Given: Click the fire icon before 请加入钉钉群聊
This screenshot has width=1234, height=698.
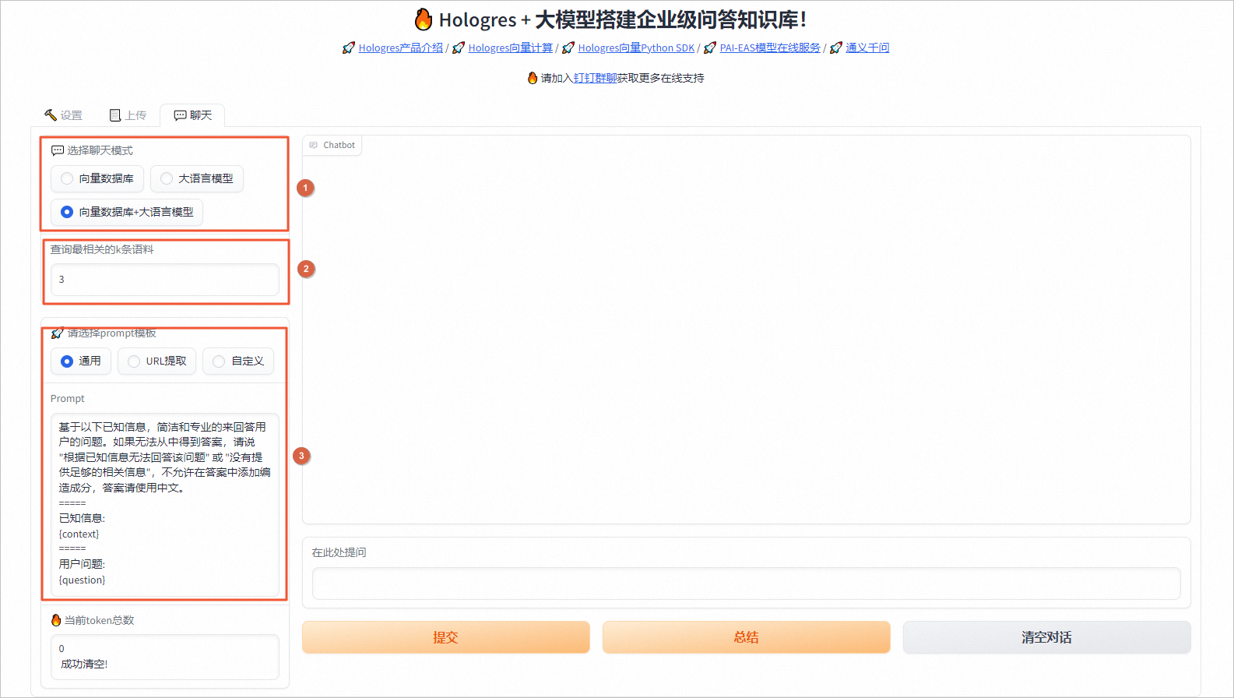Looking at the screenshot, I should [533, 78].
